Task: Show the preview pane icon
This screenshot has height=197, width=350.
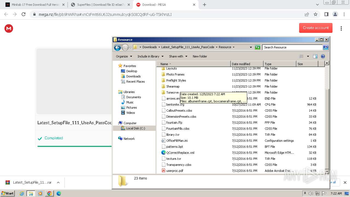Action: 315,56
